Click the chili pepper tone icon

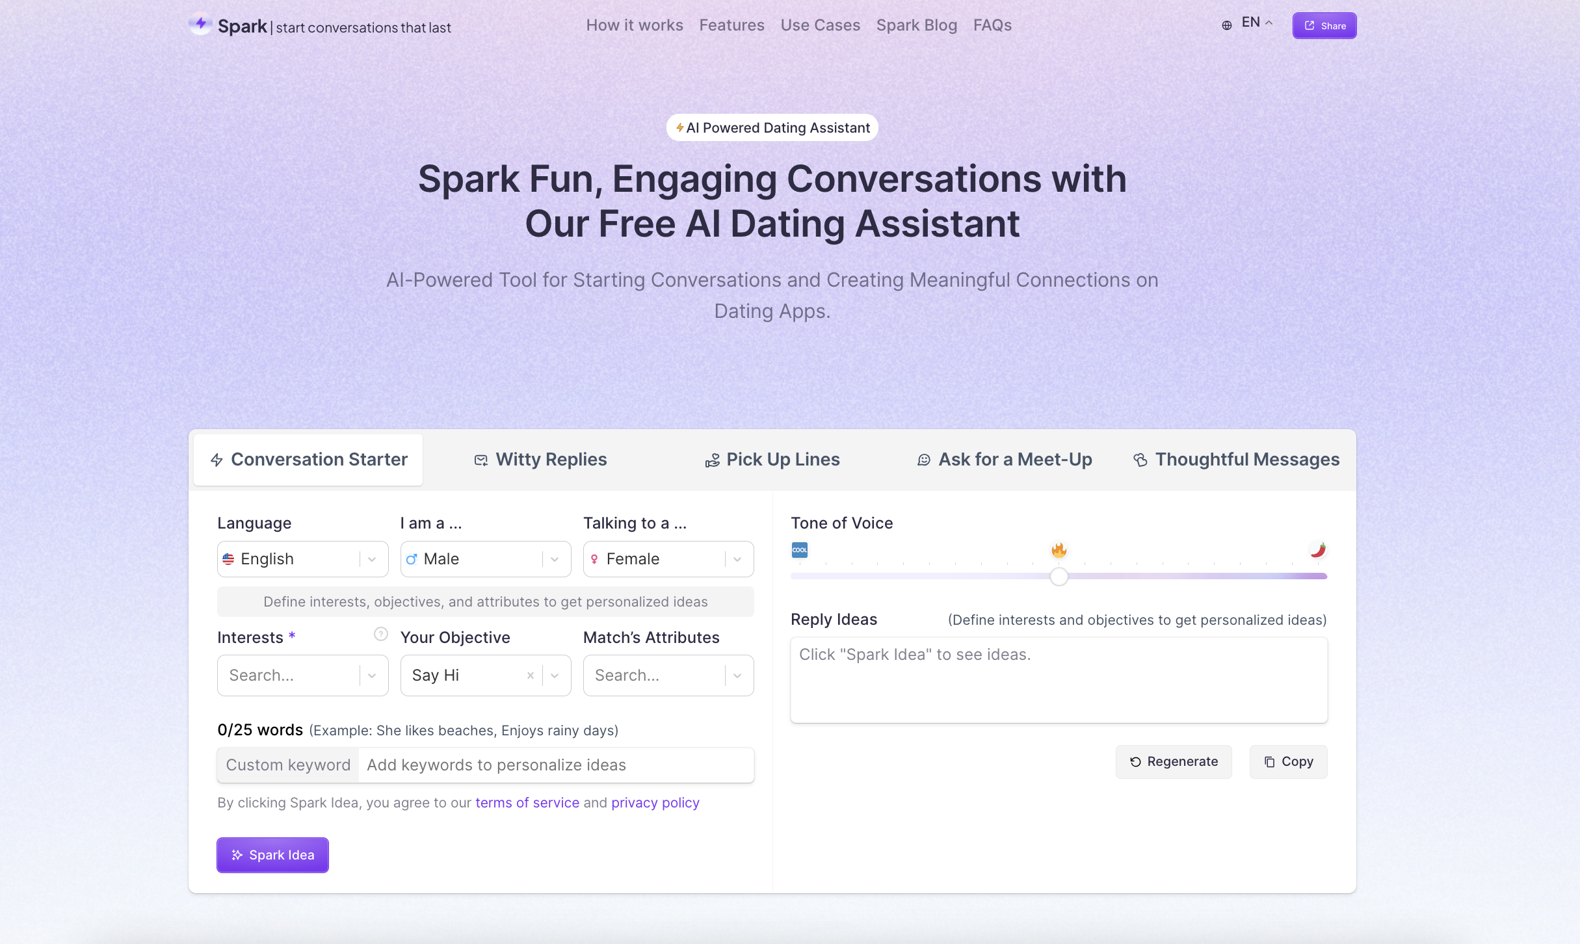pos(1318,550)
